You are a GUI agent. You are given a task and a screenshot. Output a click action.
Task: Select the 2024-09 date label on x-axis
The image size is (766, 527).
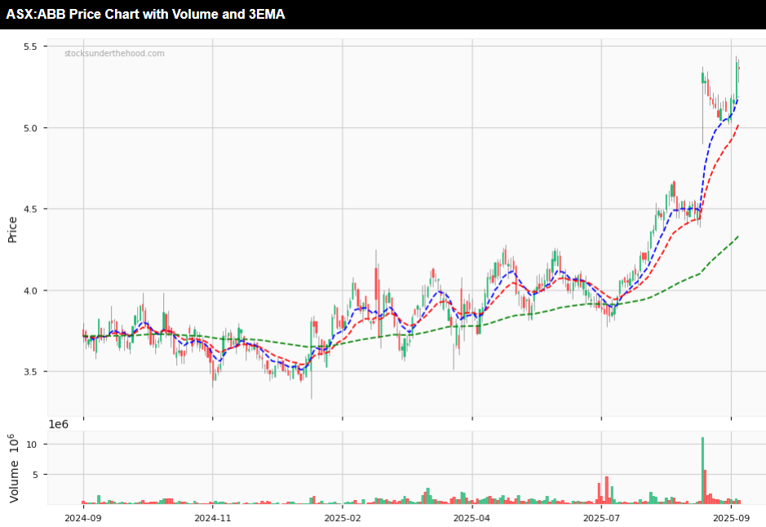point(83,517)
